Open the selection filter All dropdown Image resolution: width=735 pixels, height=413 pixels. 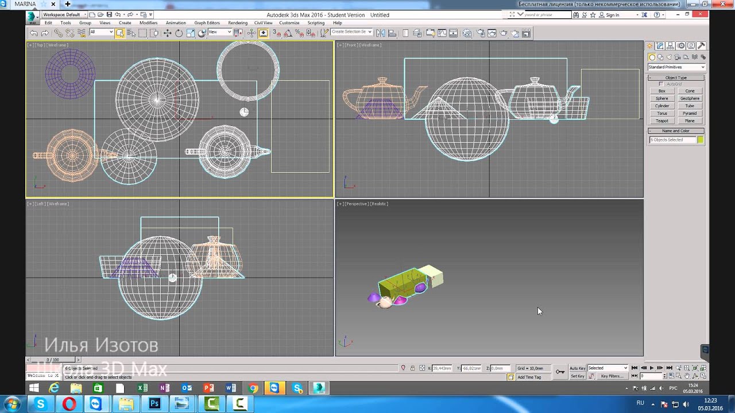point(102,32)
